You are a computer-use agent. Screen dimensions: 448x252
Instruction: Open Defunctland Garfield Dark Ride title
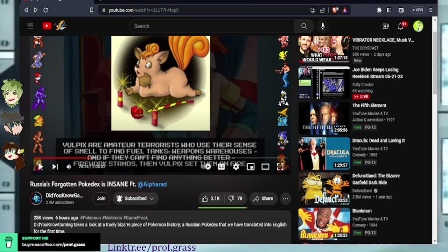376,179
